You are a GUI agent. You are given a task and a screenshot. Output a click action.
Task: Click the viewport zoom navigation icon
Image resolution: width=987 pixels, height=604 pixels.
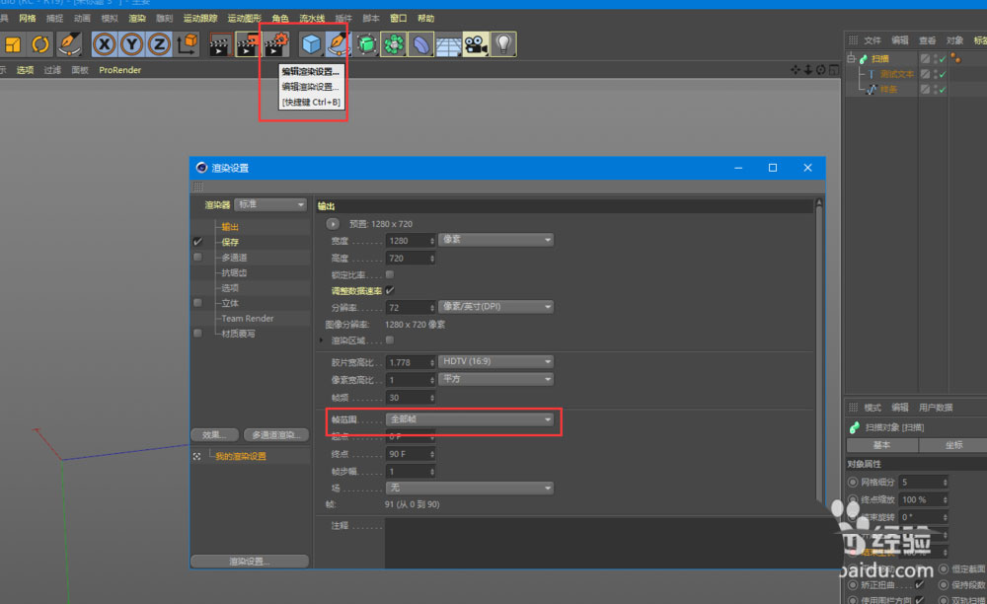(x=808, y=70)
